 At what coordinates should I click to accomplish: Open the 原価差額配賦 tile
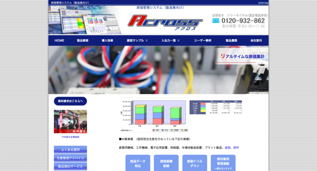[166, 163]
